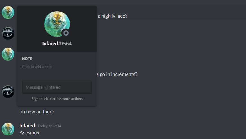246x139 pixels.
Task: Click the steering wheel avatar above 'im new on there'
Action: point(8,92)
